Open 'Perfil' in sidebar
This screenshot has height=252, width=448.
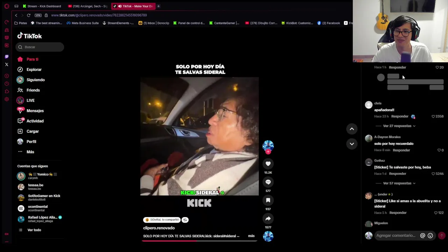(x=31, y=142)
